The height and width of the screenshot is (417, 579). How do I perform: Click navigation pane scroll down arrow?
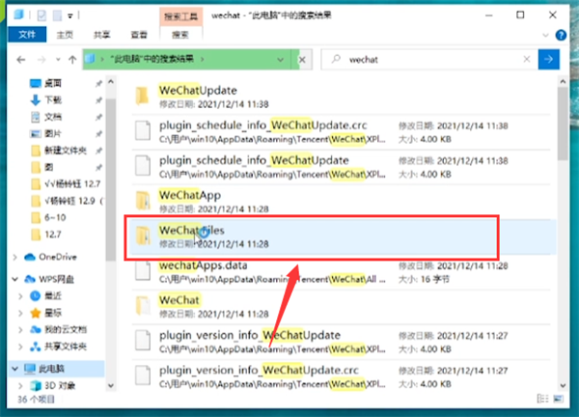pyautogui.click(x=111, y=385)
